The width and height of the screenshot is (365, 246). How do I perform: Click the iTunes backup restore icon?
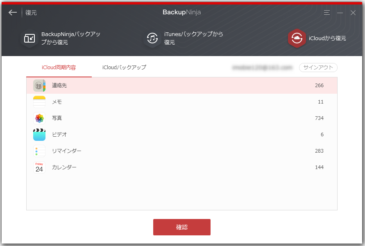pos(152,38)
